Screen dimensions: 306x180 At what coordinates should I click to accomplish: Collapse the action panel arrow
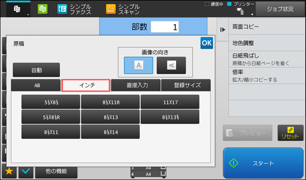(x=223, y=30)
